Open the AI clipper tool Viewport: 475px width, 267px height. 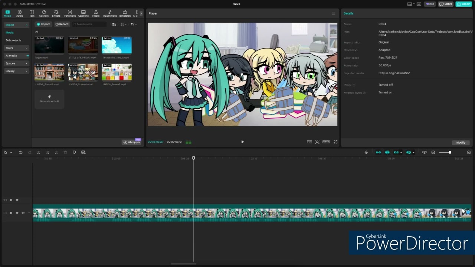(x=132, y=142)
